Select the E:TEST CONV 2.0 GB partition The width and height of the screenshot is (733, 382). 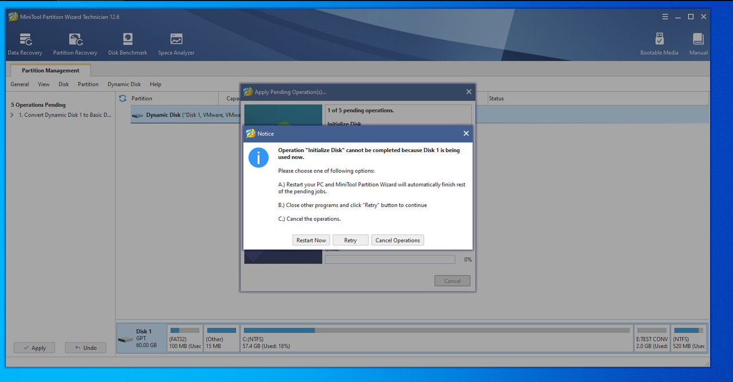[652, 338]
